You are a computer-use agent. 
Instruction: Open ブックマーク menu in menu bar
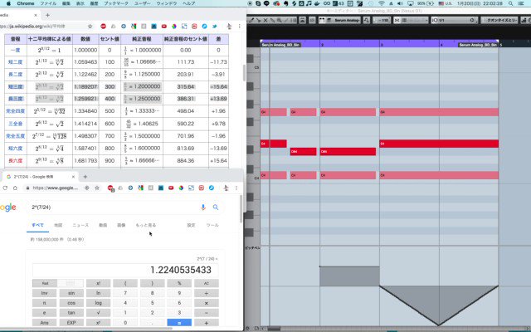[x=116, y=3]
